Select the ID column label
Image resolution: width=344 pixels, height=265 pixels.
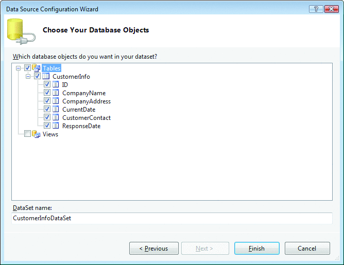tap(65, 85)
